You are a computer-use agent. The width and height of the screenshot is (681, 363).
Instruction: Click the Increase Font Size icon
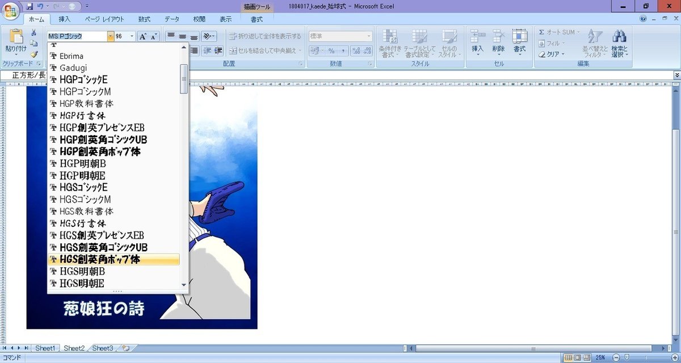pos(142,36)
